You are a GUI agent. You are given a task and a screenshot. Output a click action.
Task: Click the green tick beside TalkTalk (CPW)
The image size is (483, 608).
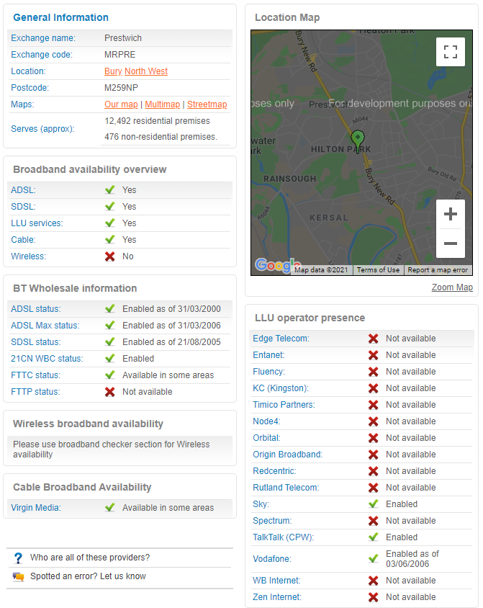374,537
